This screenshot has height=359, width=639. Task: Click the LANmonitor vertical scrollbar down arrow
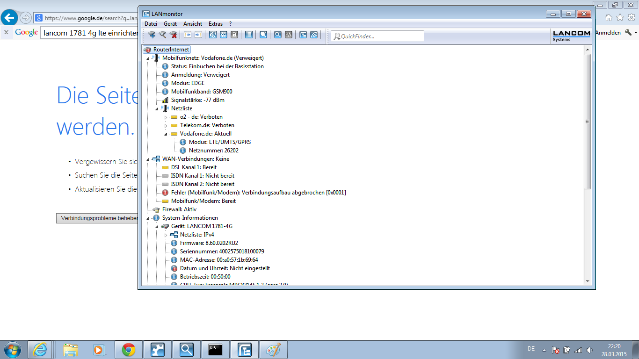click(x=588, y=281)
